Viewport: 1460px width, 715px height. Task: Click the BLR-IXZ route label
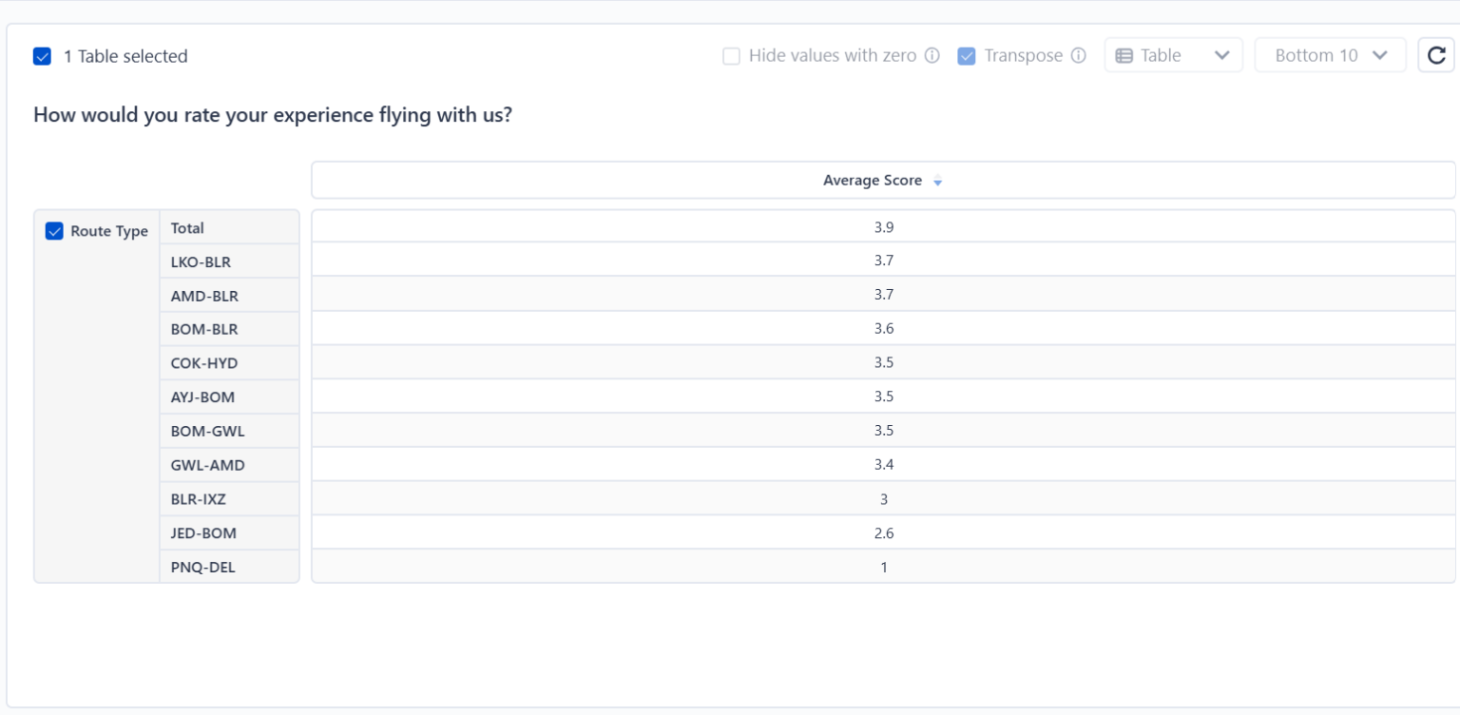pos(198,499)
